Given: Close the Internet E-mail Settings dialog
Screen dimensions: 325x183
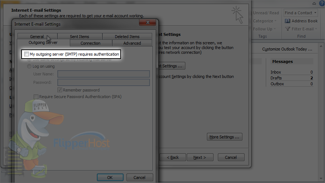Looking at the screenshot, I should (148, 22).
